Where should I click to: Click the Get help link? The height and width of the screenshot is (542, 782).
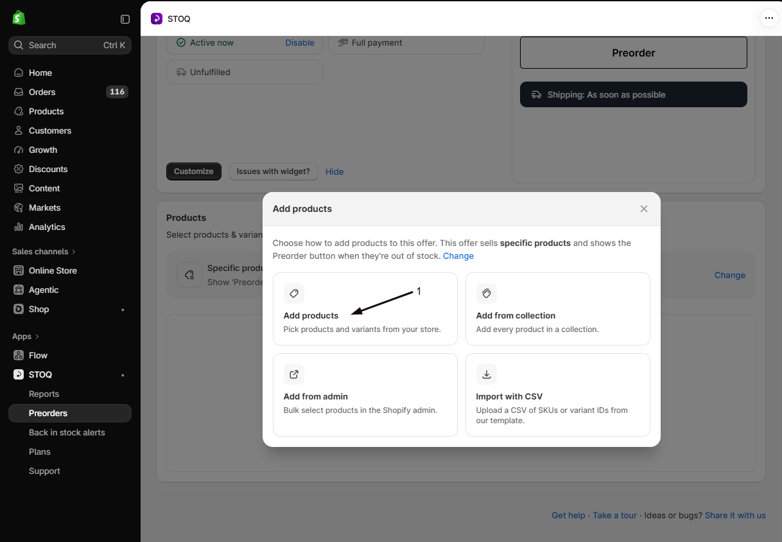568,515
